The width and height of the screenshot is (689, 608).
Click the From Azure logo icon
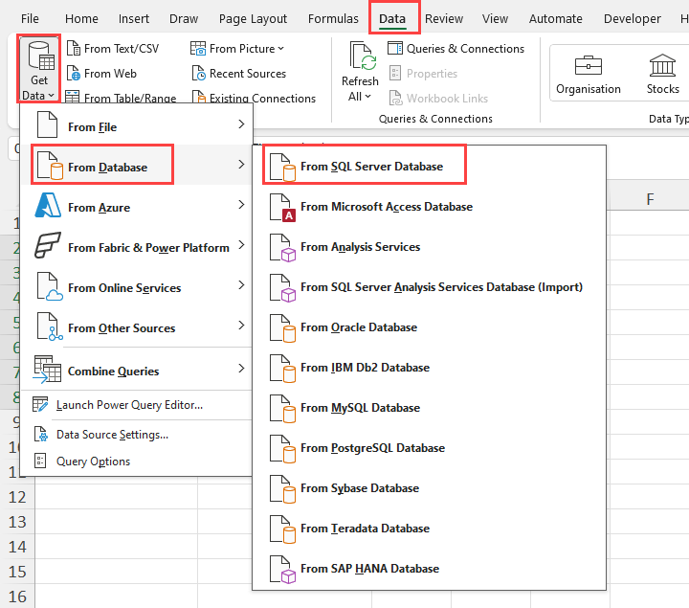48,205
